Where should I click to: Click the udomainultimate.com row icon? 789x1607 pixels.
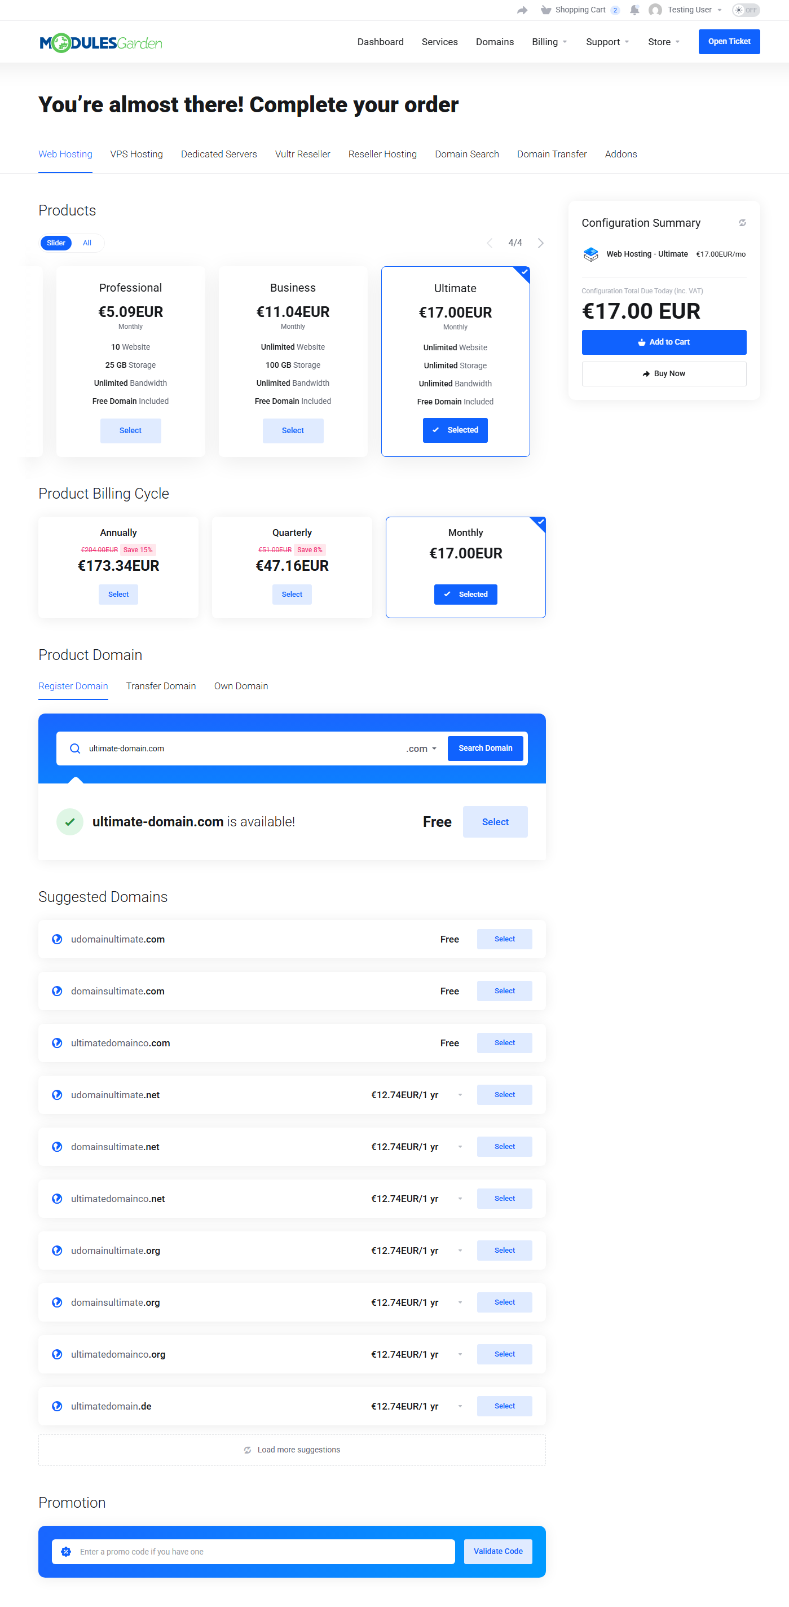click(x=57, y=939)
